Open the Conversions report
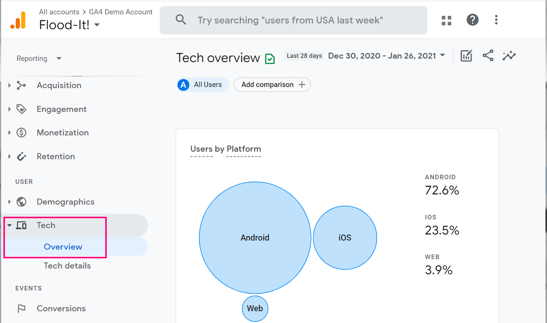Image resolution: width=547 pixels, height=323 pixels. pyautogui.click(x=61, y=309)
